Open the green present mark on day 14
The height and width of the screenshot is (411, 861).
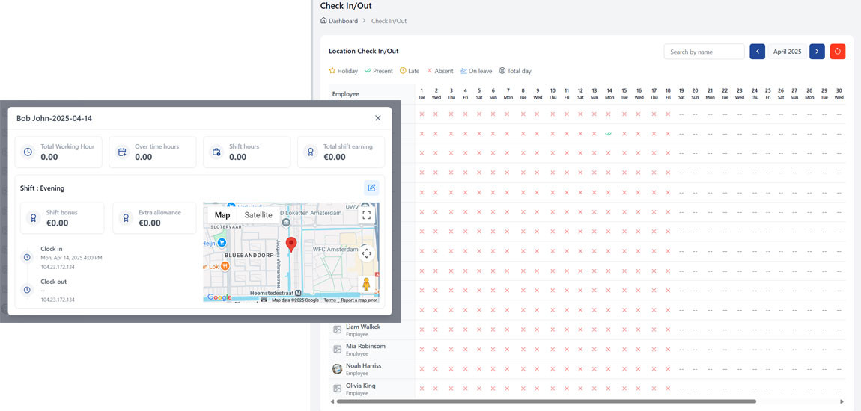[x=609, y=133]
